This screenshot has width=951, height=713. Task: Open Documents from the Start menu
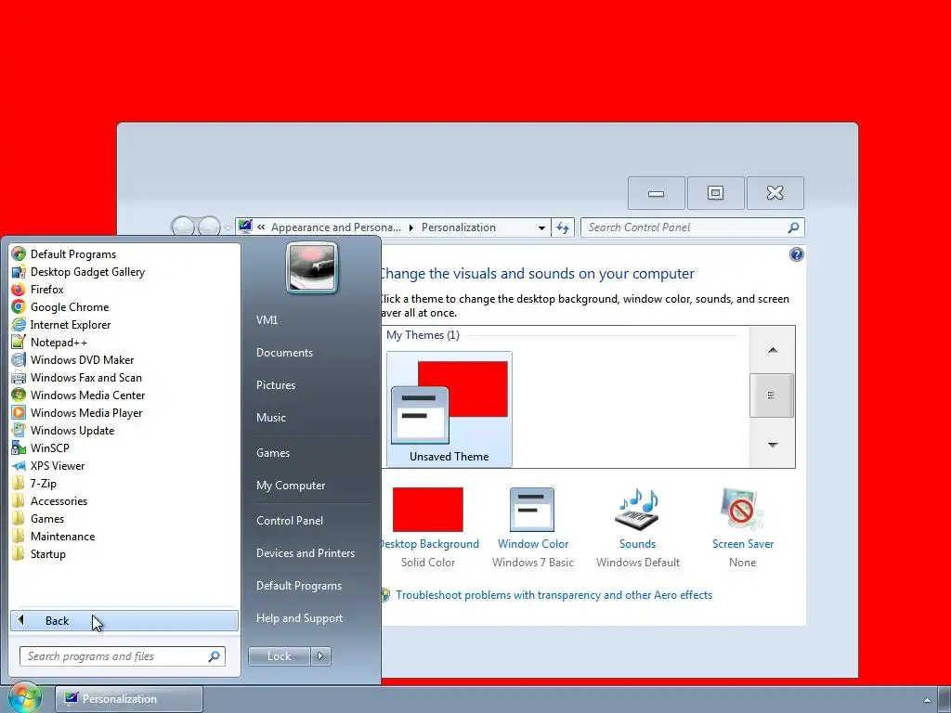tap(284, 352)
